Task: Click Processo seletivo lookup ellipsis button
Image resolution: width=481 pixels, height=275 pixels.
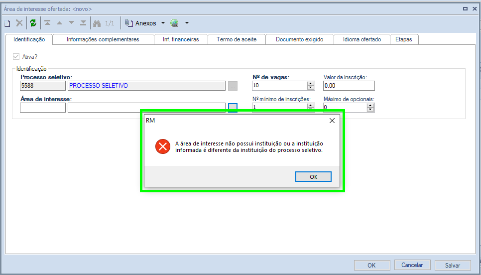Action: point(233,86)
